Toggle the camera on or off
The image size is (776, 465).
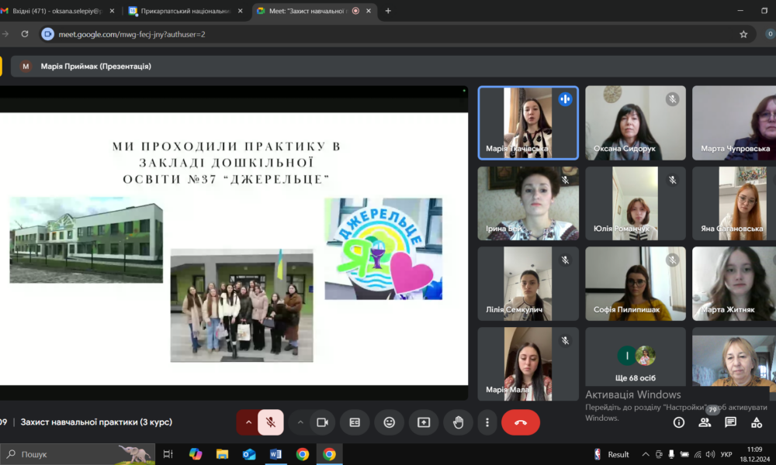tap(322, 422)
